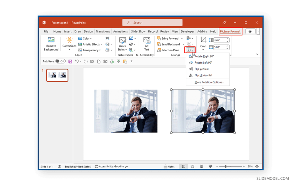Click the Redo icon
The width and height of the screenshot is (301, 186).
(86, 62)
